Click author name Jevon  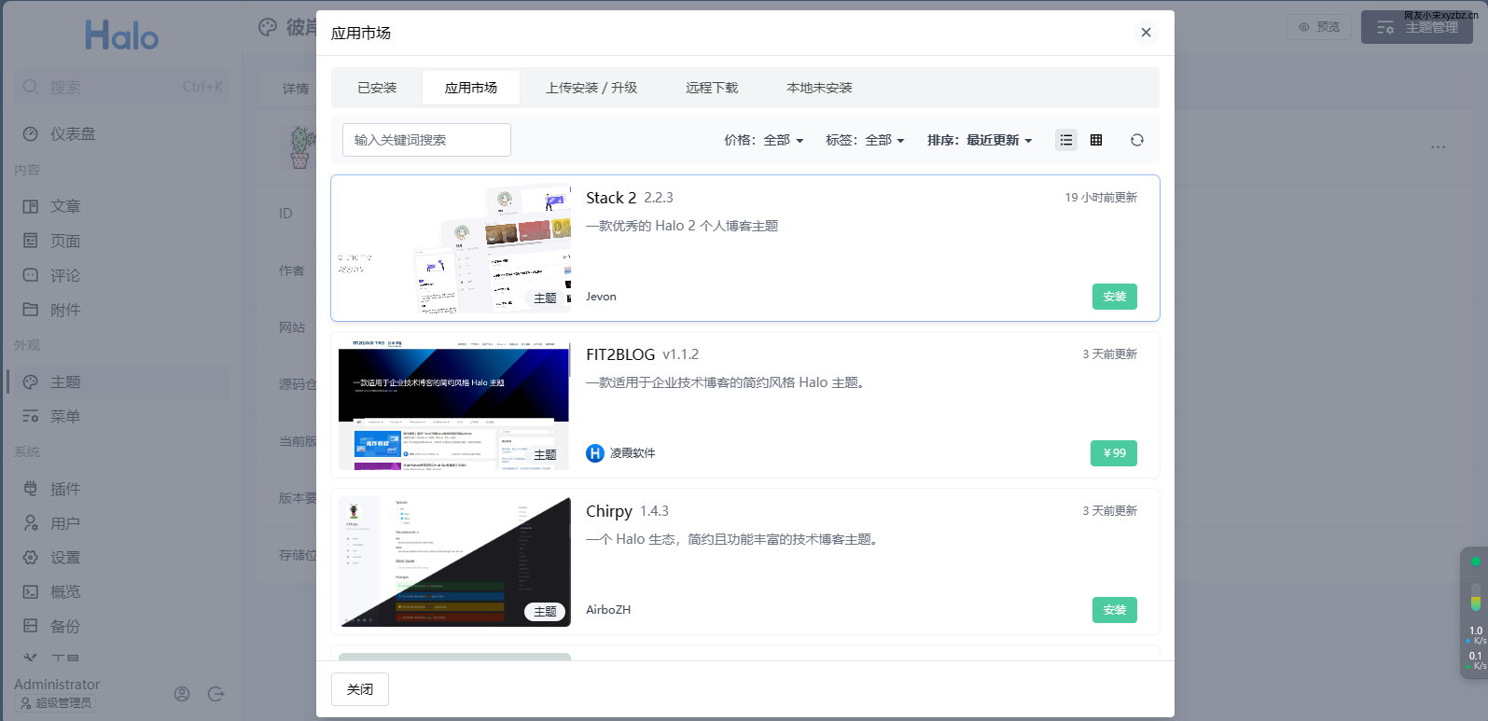coord(601,297)
